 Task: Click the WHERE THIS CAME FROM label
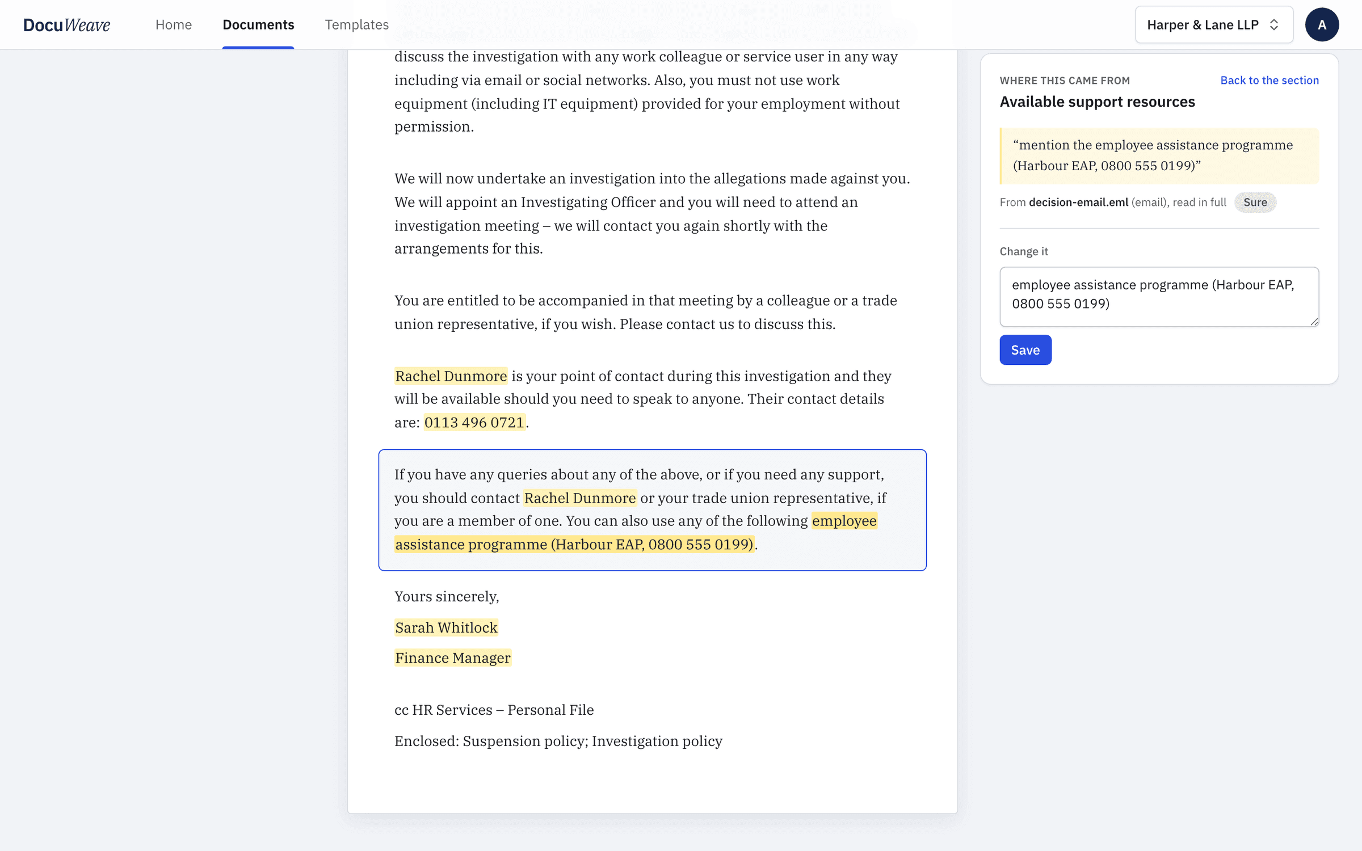coord(1065,81)
